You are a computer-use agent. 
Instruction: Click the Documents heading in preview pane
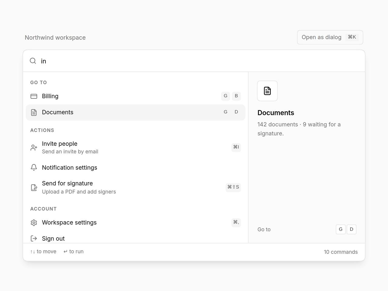point(276,113)
